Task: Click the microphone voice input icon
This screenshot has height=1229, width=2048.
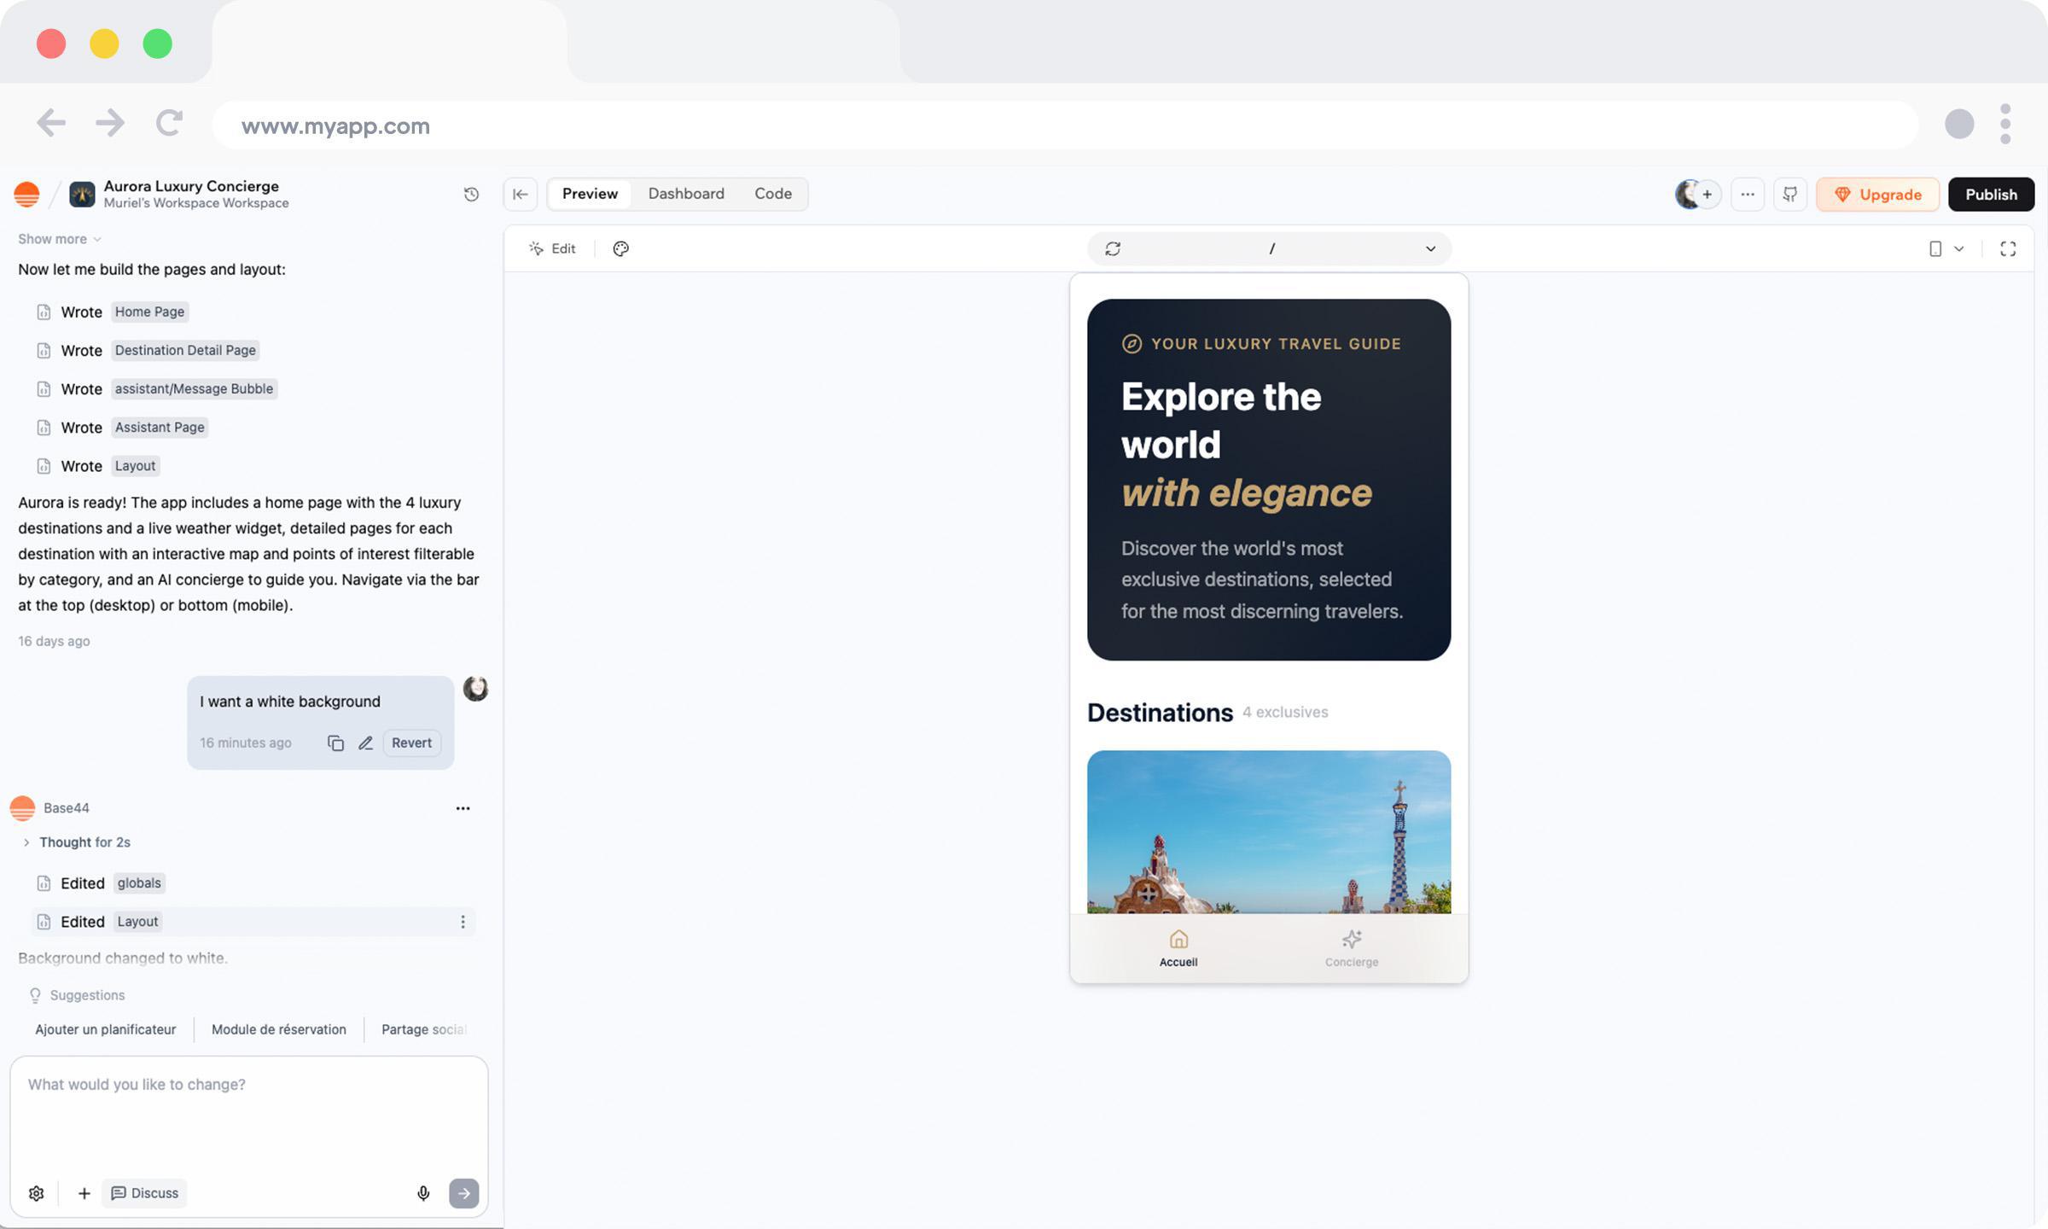Action: pos(423,1193)
